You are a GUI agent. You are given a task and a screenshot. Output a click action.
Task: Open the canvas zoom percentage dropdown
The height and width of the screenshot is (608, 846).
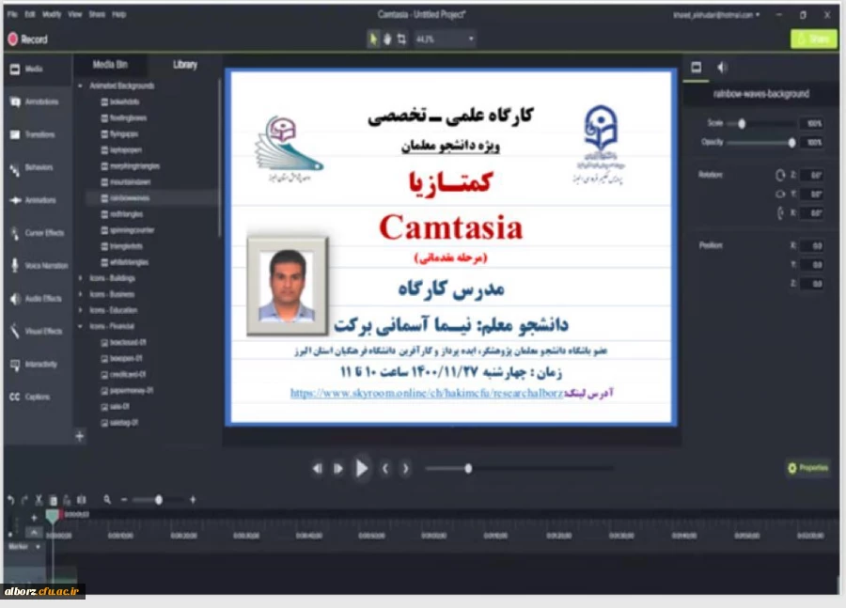pyautogui.click(x=446, y=39)
